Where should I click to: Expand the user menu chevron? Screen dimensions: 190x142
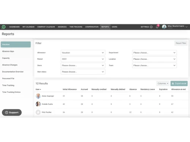click(187, 27)
